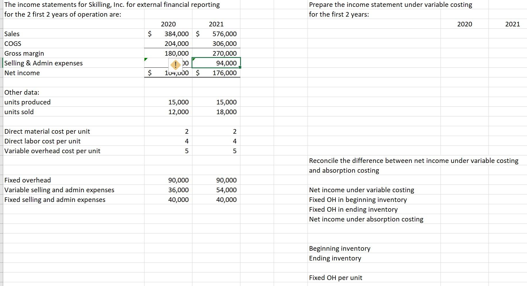527x286 pixels.
Task: Open the yellow error warning indicator
Action: click(175, 65)
